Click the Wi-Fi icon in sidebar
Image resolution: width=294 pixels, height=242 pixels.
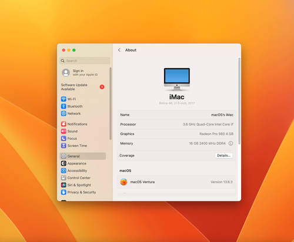click(x=64, y=99)
